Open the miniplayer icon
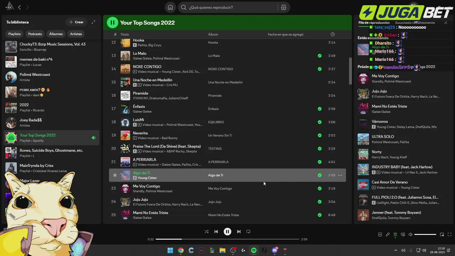 [x=442, y=235]
